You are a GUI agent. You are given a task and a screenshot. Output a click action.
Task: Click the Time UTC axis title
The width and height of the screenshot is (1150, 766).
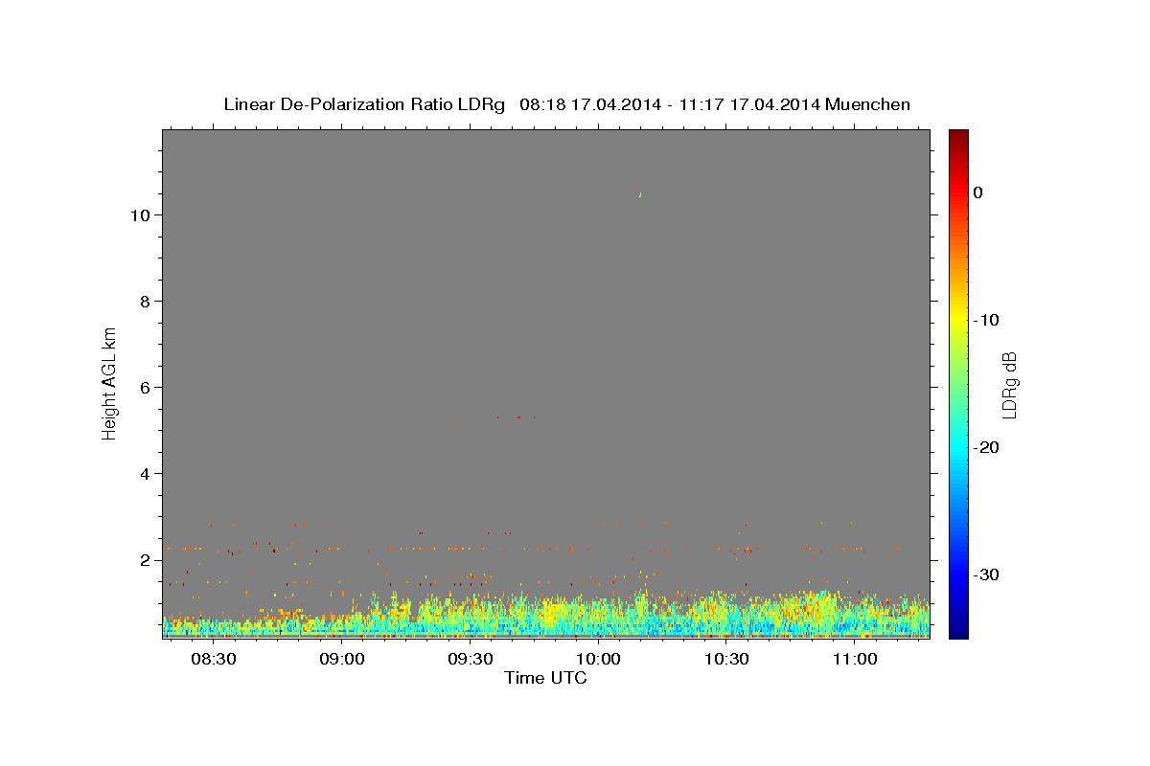click(545, 678)
